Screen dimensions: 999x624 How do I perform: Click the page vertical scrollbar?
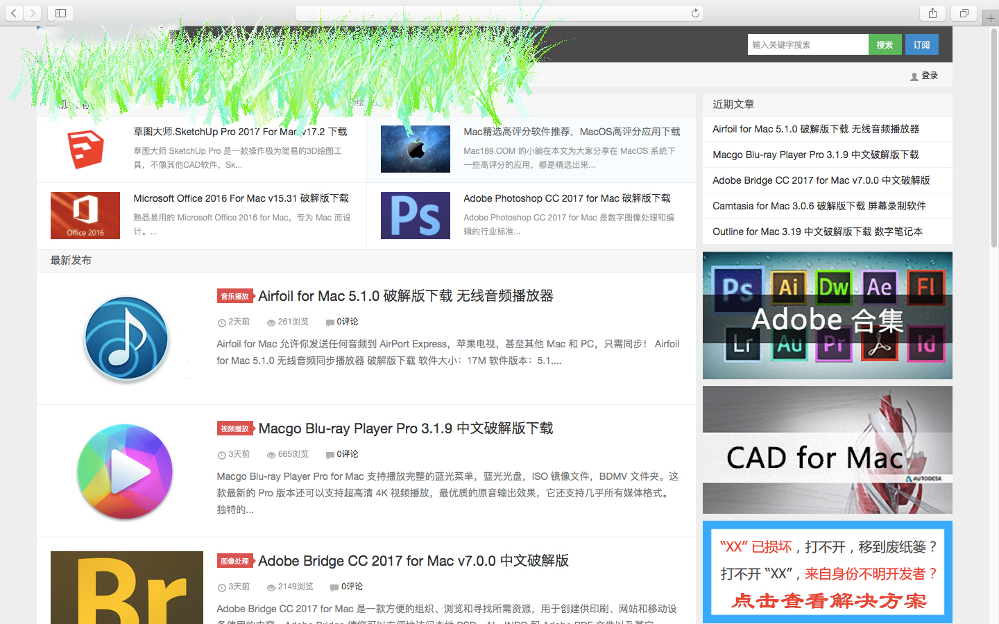point(994,139)
